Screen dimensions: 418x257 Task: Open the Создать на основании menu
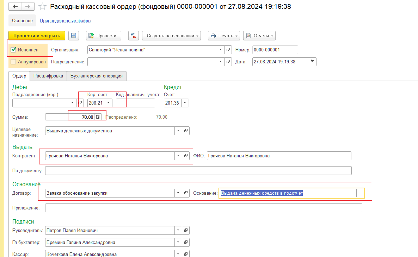point(171,36)
